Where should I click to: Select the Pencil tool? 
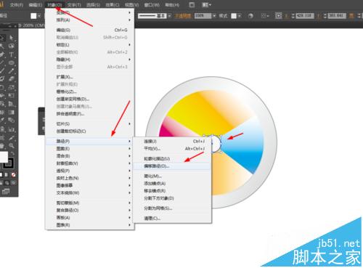12,71
